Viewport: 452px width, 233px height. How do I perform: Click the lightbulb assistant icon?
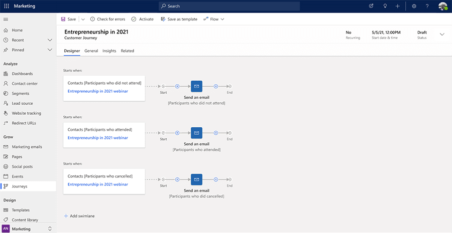pos(384,6)
